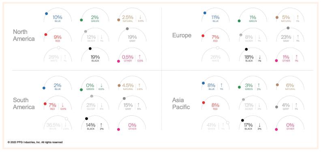Click the North America region label
Image resolution: width=321 pixels, height=152 pixels.
click(x=24, y=35)
